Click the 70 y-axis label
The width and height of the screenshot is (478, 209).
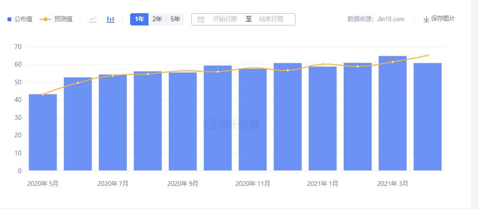tap(18, 47)
